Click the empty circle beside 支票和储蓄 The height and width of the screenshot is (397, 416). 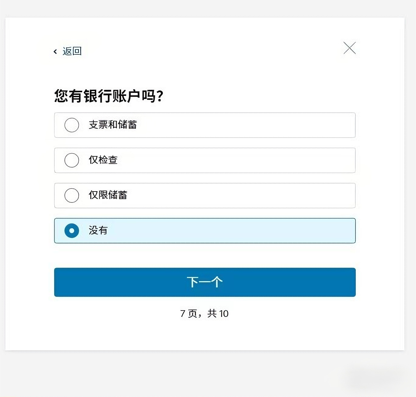[x=72, y=125]
